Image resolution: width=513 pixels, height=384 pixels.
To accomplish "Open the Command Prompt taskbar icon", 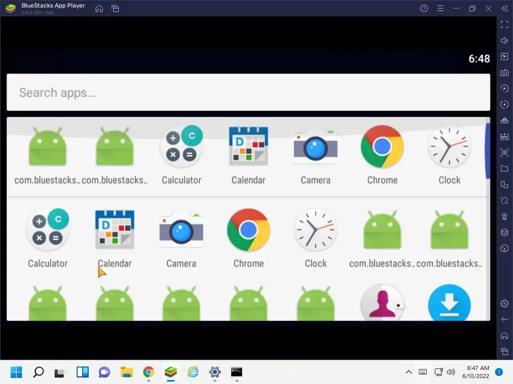I will pyautogui.click(x=236, y=372).
